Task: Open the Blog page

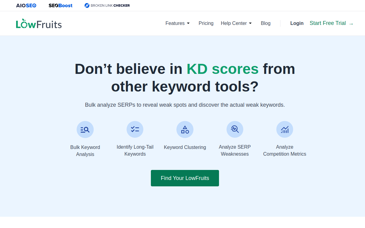Action: pos(266,23)
